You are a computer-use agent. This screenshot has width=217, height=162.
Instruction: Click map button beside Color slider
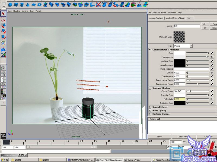point(212,53)
